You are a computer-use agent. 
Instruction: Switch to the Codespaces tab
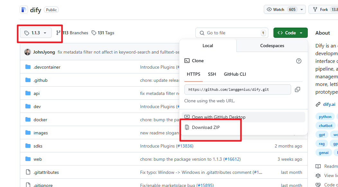click(x=272, y=46)
